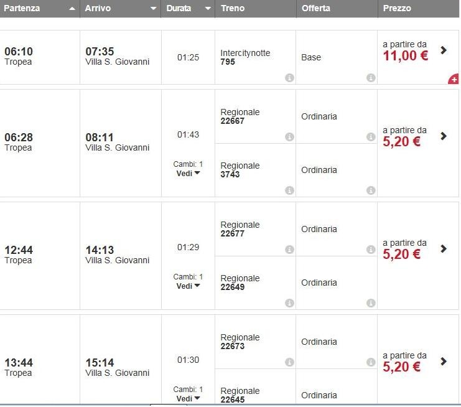Expand Vedi changes for 13:44 departure
This screenshot has width=461, height=407.
tap(188, 398)
